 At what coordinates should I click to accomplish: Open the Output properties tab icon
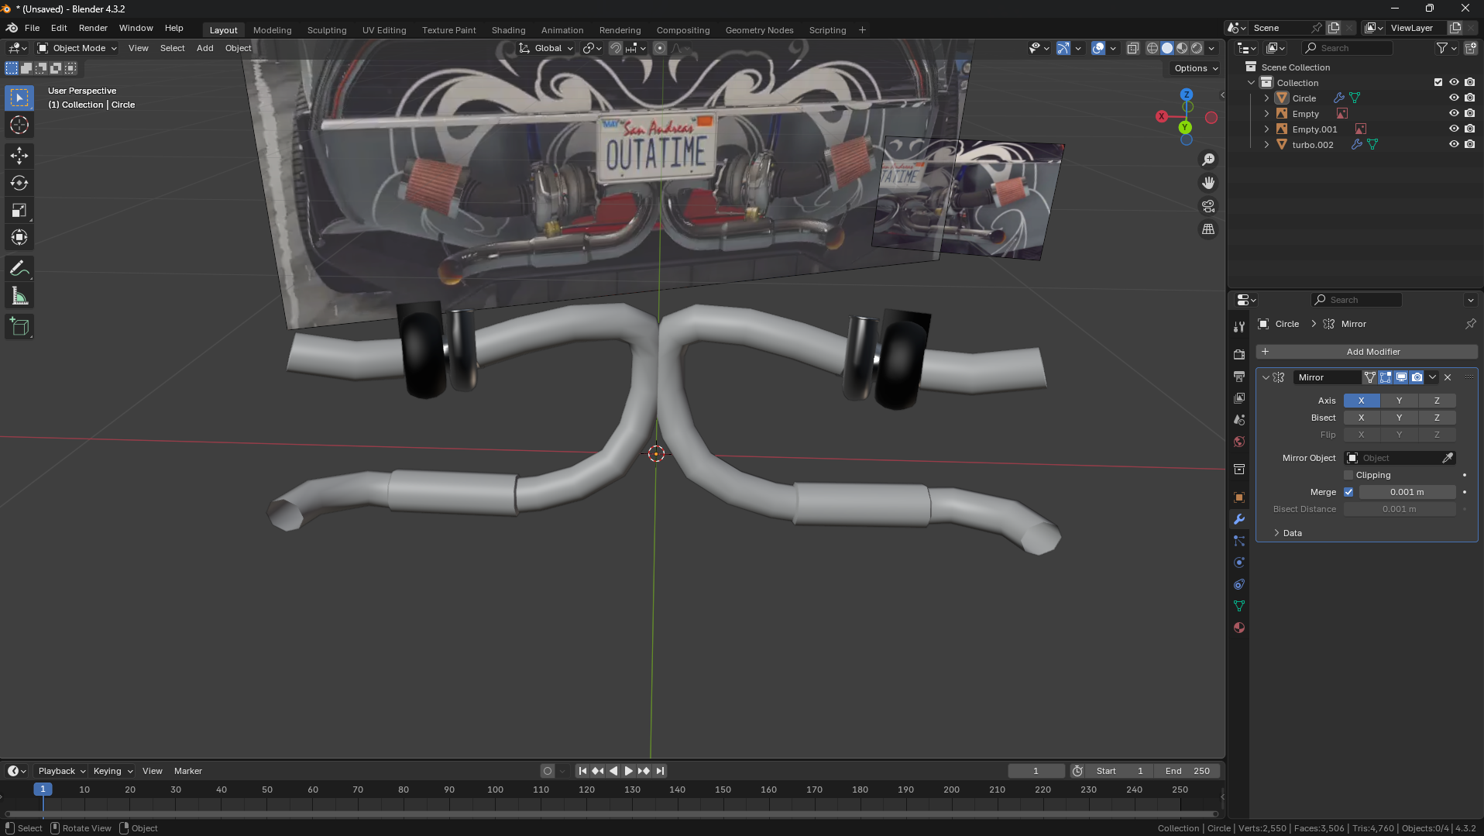point(1239,376)
